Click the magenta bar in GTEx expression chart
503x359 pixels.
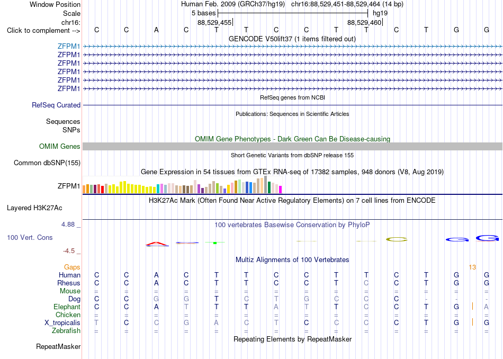(281, 190)
